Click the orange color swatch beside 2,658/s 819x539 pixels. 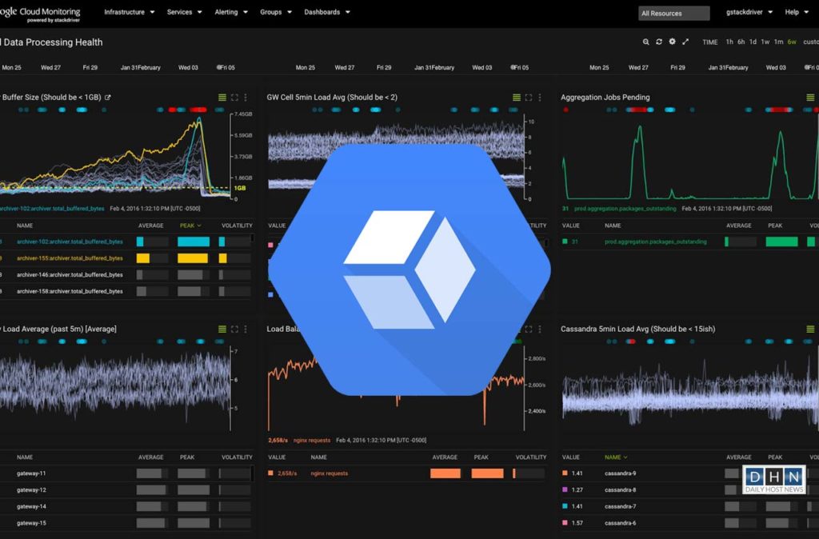[x=272, y=473]
